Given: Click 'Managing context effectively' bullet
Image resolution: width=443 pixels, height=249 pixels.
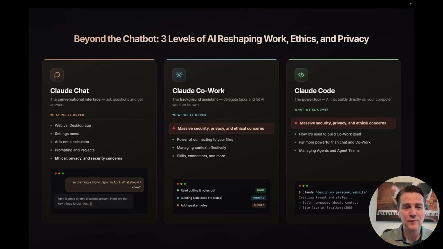Looking at the screenshot, I should click(x=201, y=148).
